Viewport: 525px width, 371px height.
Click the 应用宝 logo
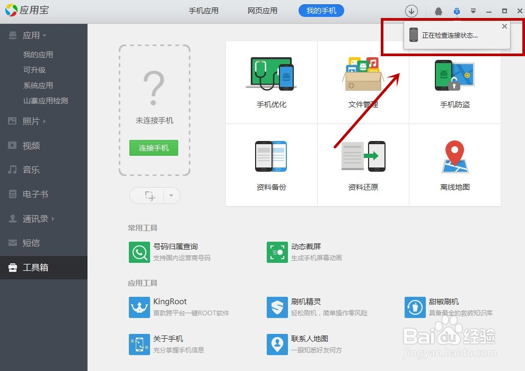[27, 10]
